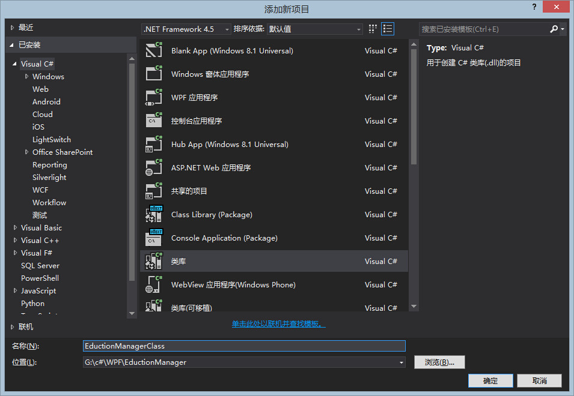Click the template list scrollbar thumb

pos(414,106)
